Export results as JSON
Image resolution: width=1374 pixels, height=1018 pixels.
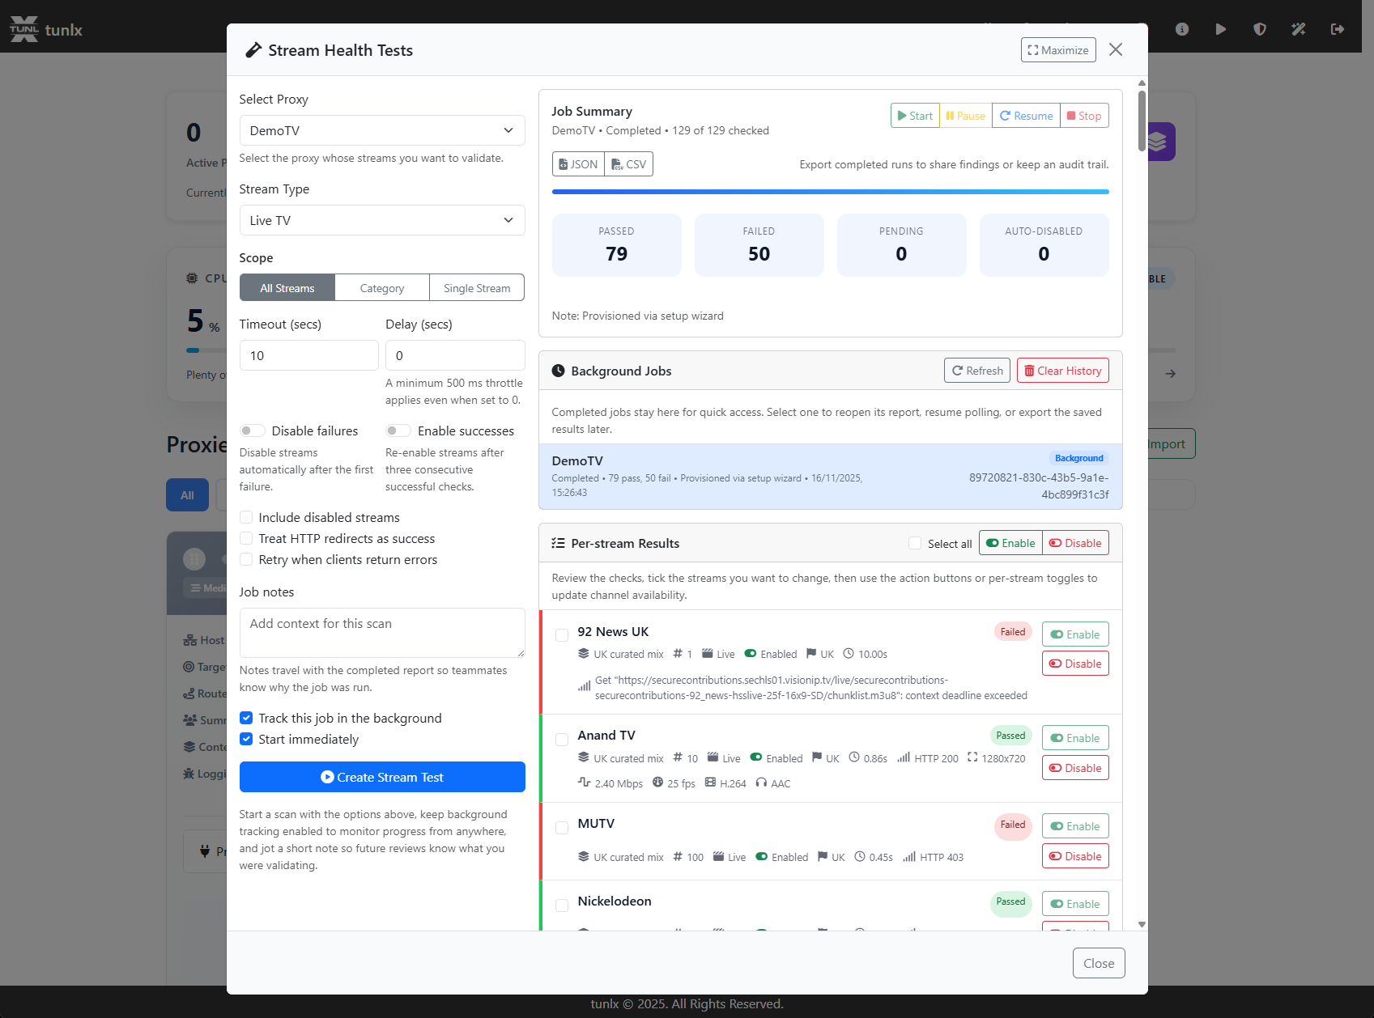(578, 164)
